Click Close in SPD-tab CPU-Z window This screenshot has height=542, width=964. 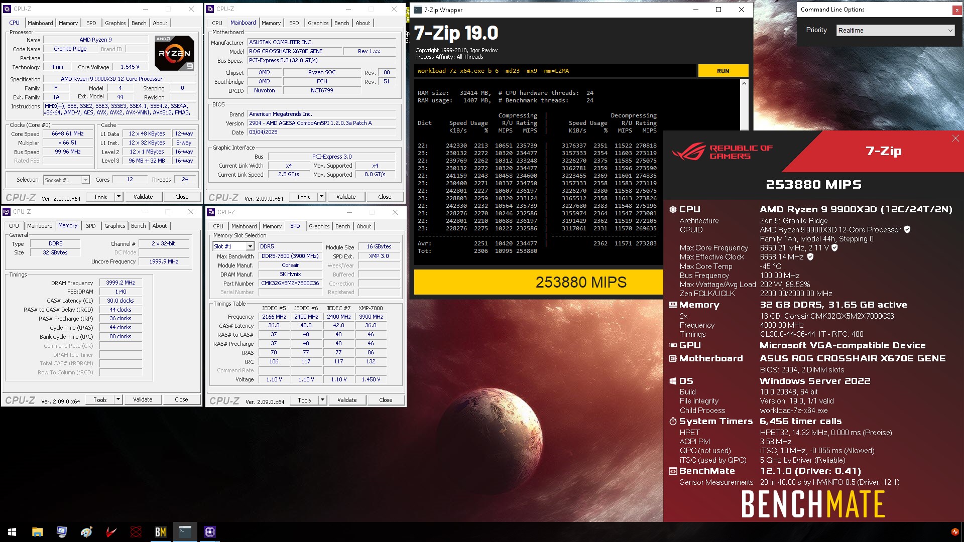pos(386,400)
